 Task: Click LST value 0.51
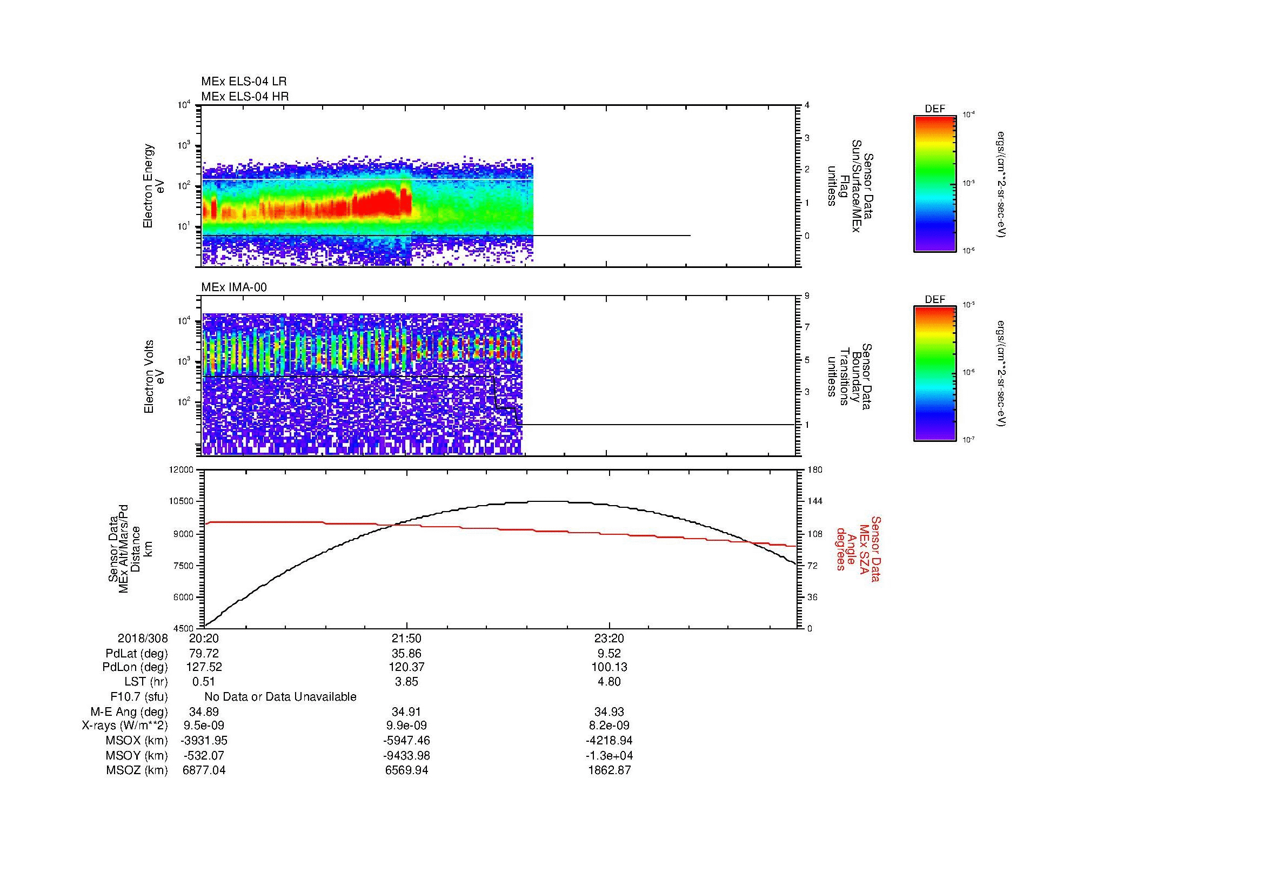pyautogui.click(x=204, y=682)
